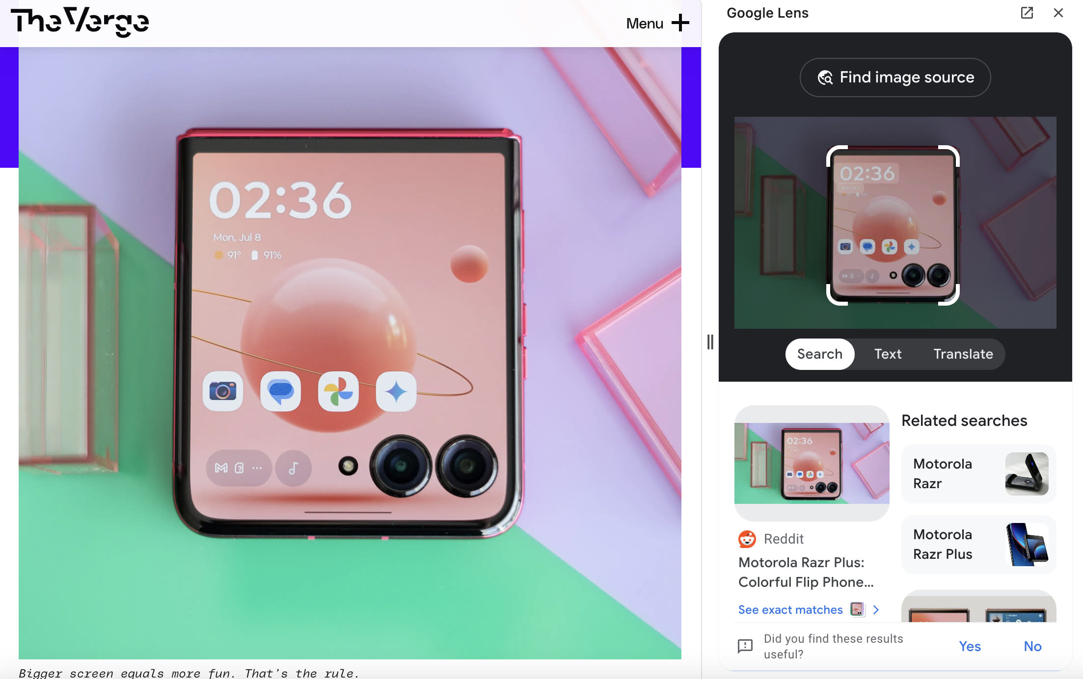Open Google Lens external window icon
Image resolution: width=1083 pixels, height=679 pixels.
click(1027, 13)
